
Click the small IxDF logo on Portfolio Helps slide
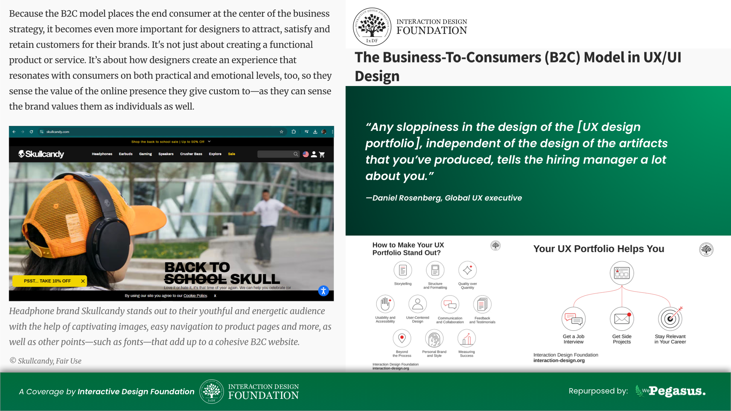[706, 250]
